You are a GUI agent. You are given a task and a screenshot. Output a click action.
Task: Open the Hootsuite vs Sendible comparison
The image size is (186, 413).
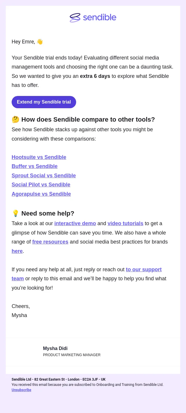(x=39, y=157)
